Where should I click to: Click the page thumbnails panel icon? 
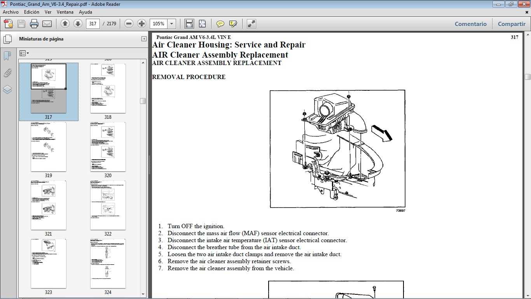coord(7,39)
